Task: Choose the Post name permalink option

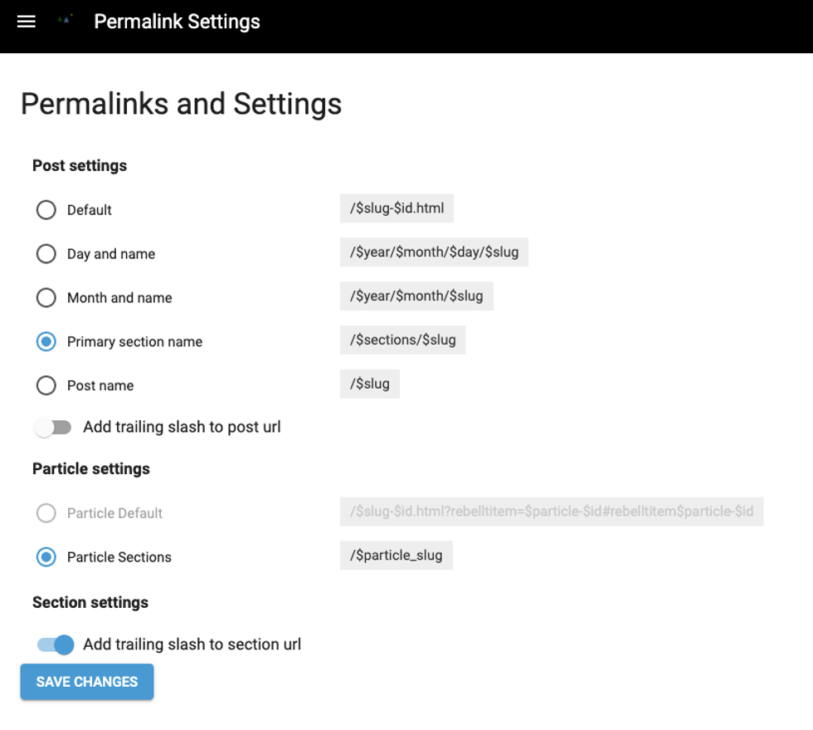Action: (46, 385)
